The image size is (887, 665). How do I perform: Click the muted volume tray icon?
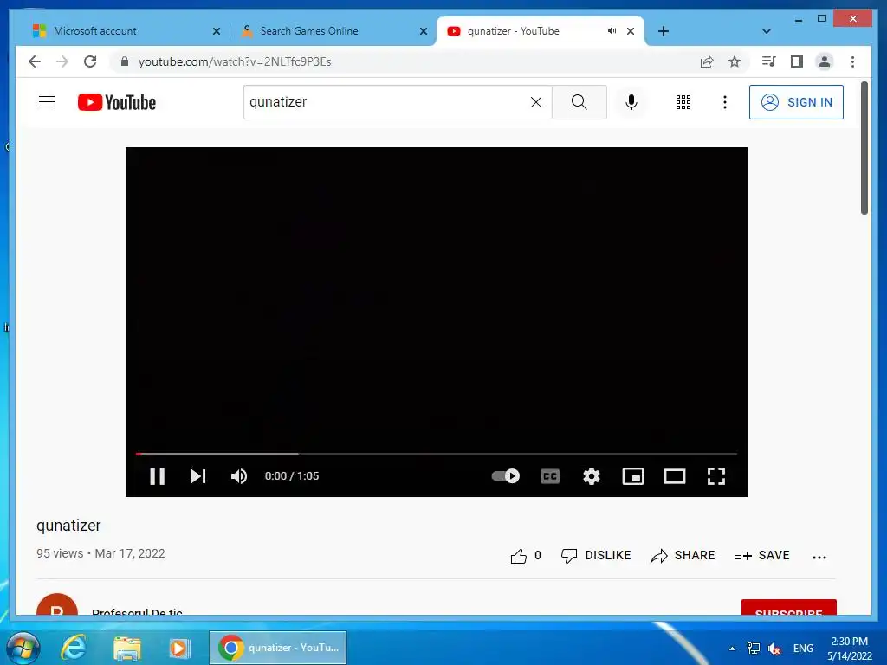coord(774,649)
